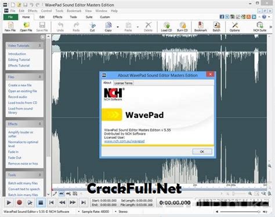Click the LinkedIn share icon
This screenshot has width=275, height=217.
254,17
